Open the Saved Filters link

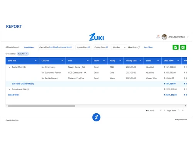tap(29, 48)
